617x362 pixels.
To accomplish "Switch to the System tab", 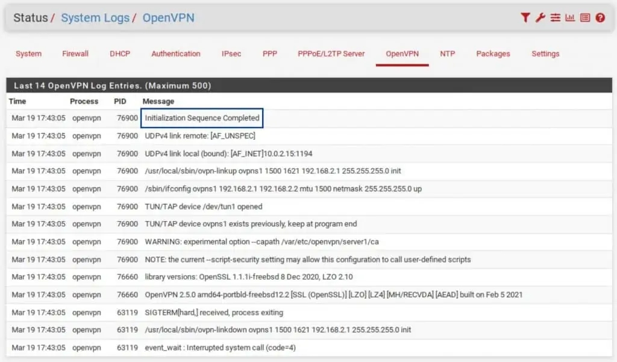I will [28, 54].
